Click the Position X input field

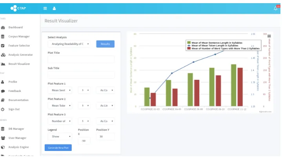click(84, 141)
